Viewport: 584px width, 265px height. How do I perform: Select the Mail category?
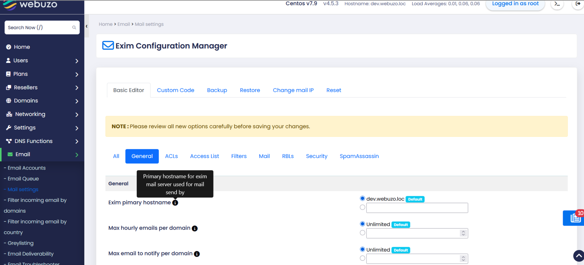(264, 156)
